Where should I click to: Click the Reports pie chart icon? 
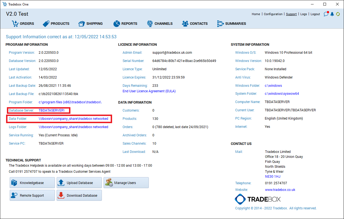point(117,24)
